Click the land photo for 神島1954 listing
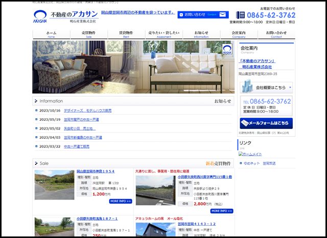The image size is (327, 238). [x=55, y=185]
